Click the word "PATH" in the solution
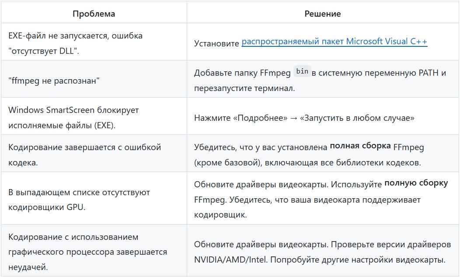460x277 pixels. [430, 73]
